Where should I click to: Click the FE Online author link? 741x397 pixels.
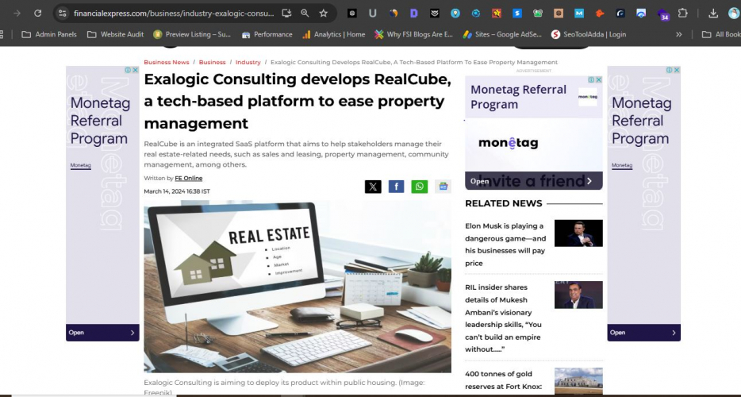click(189, 179)
